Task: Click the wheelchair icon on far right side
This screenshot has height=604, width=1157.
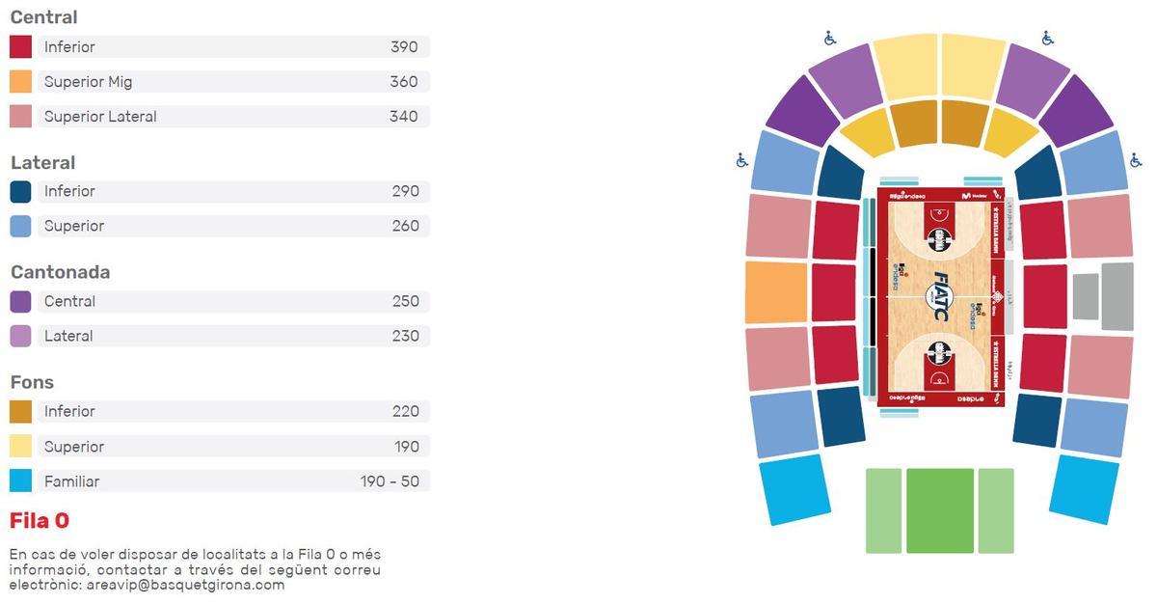Action: 1136,160
